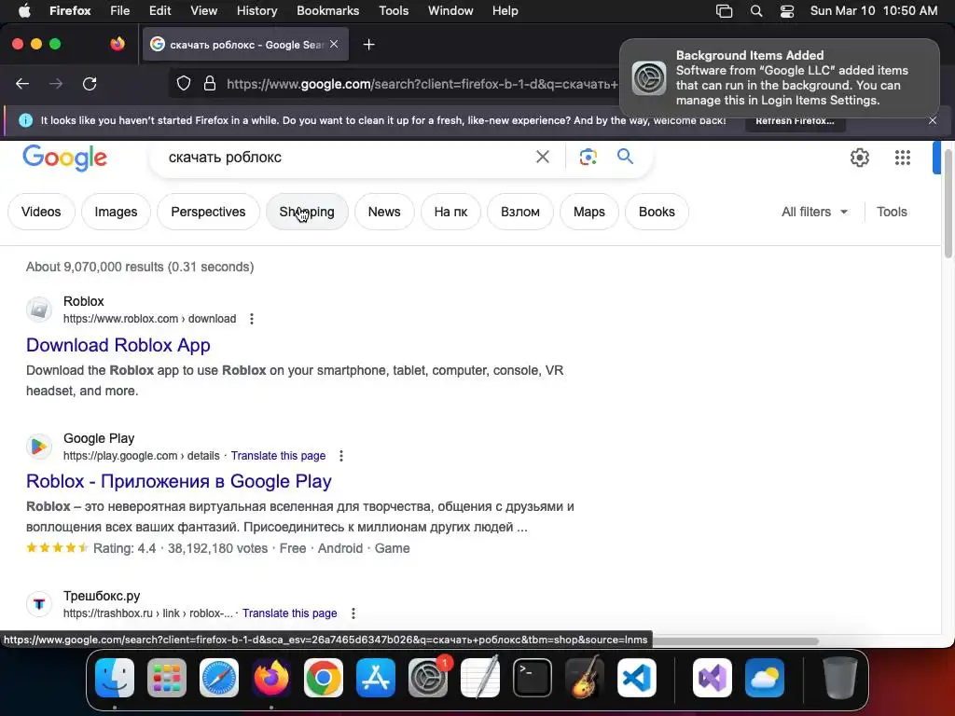Image resolution: width=955 pixels, height=716 pixels.
Task: Open Visual Studio from the dock
Action: tap(713, 678)
